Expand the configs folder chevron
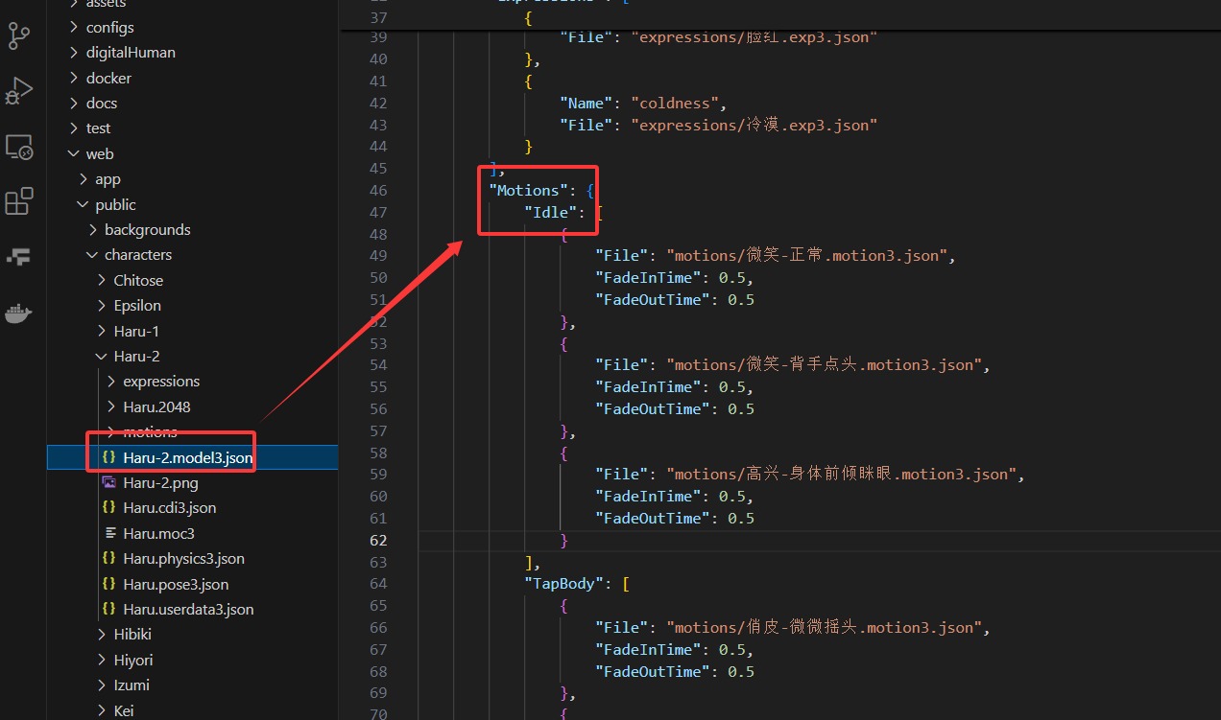1221x720 pixels. [74, 27]
